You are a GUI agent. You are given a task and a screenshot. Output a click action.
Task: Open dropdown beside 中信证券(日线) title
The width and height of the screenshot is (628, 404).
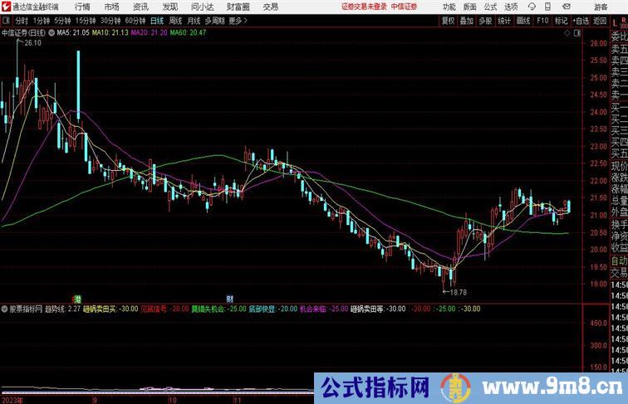(x=50, y=33)
